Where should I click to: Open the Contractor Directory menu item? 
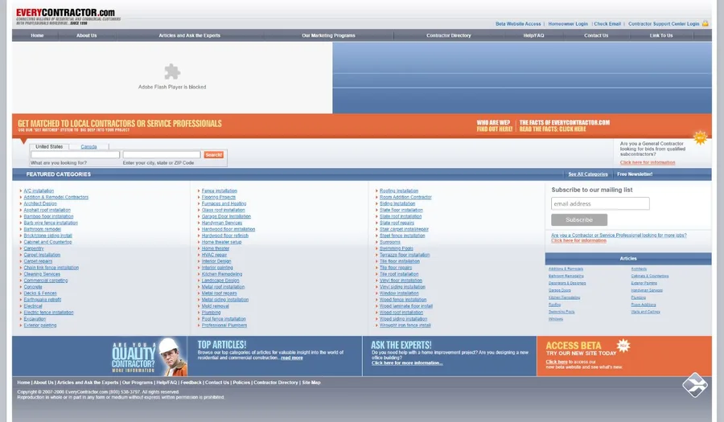(x=448, y=35)
